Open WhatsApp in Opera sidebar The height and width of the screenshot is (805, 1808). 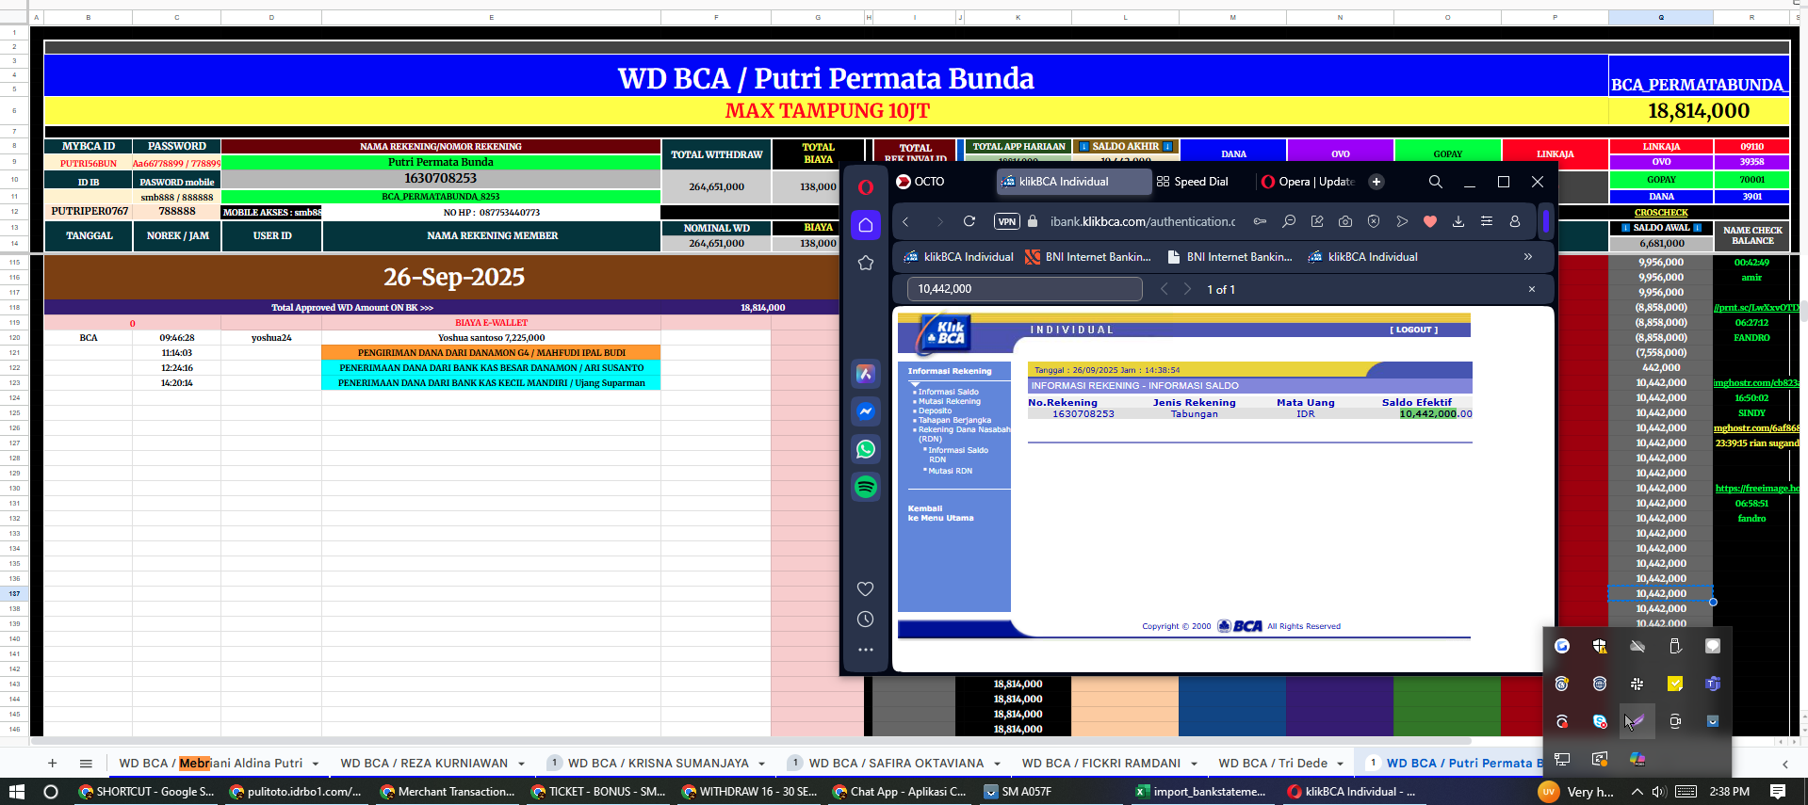tap(865, 449)
